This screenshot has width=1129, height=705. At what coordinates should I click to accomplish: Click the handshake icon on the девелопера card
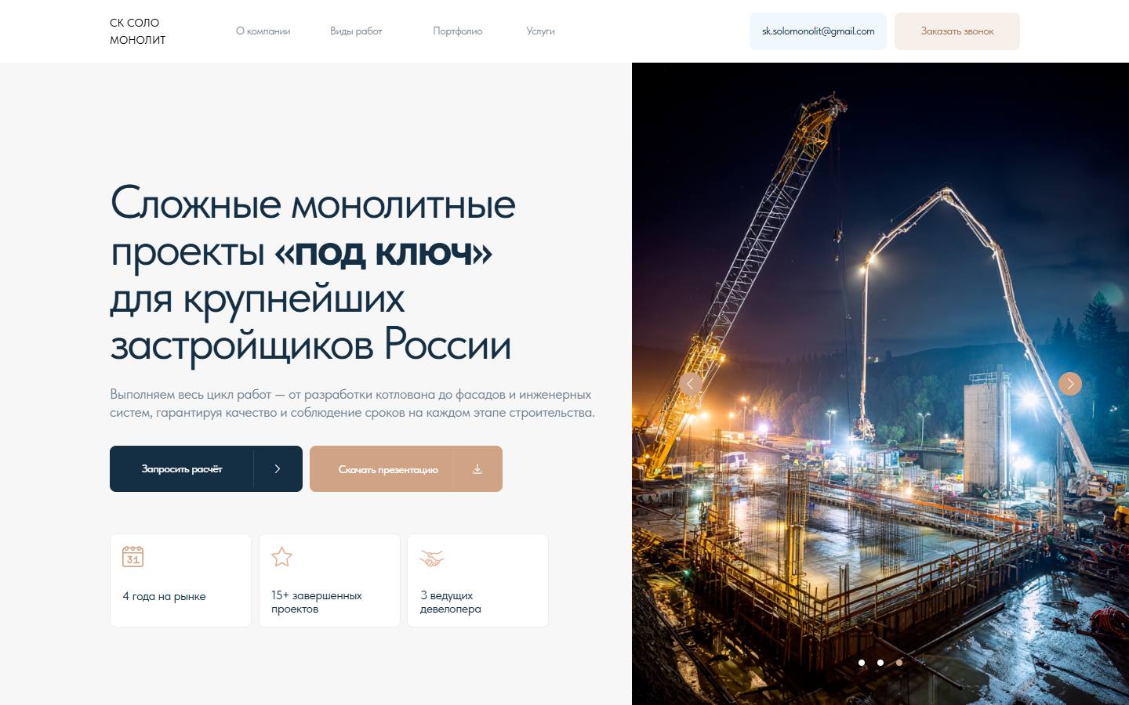point(432,558)
